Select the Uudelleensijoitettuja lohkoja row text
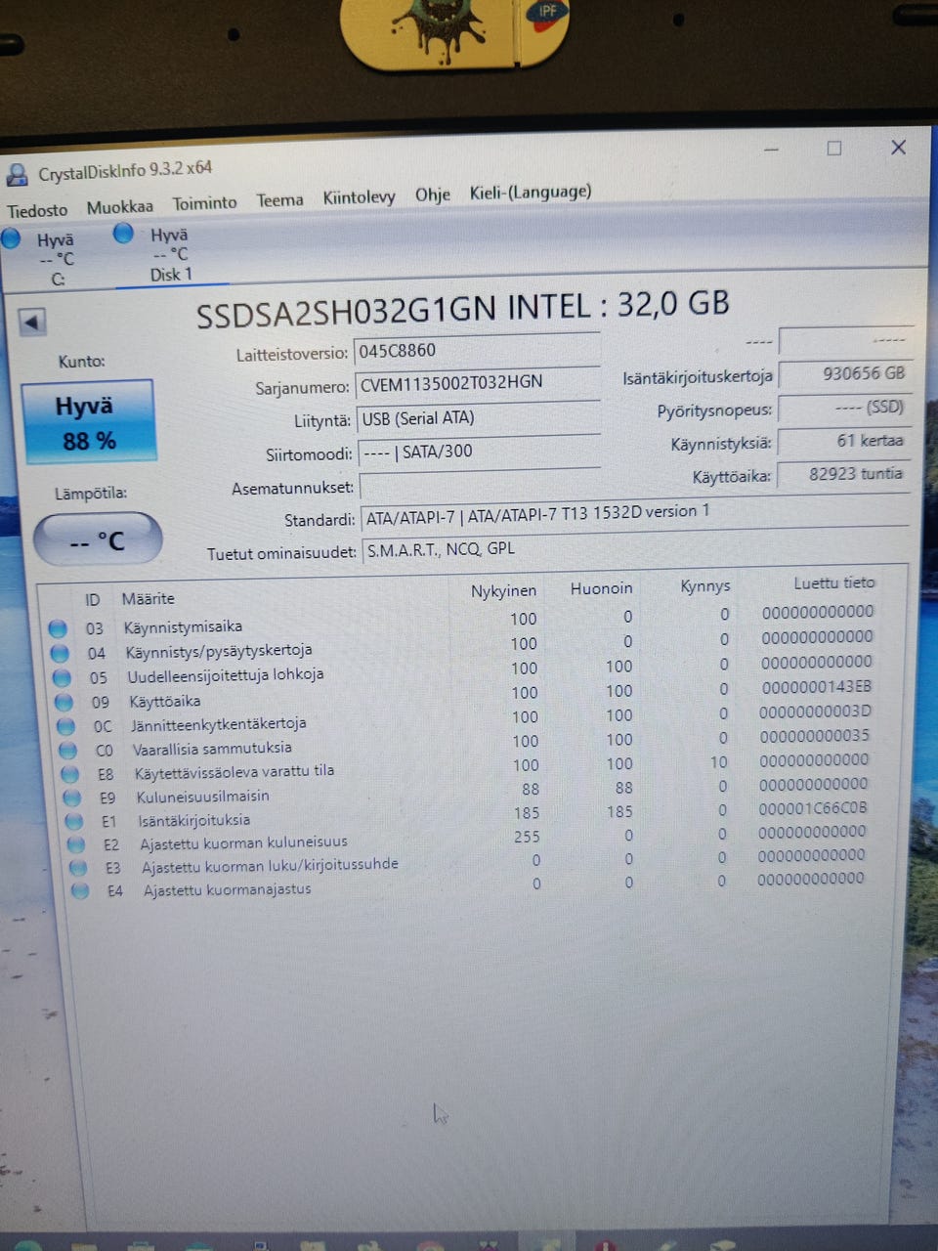This screenshot has height=1251, width=938. pyautogui.click(x=225, y=675)
